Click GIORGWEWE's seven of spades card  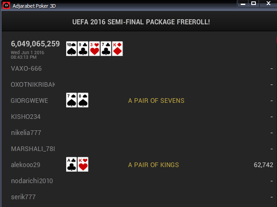[x=71, y=101]
